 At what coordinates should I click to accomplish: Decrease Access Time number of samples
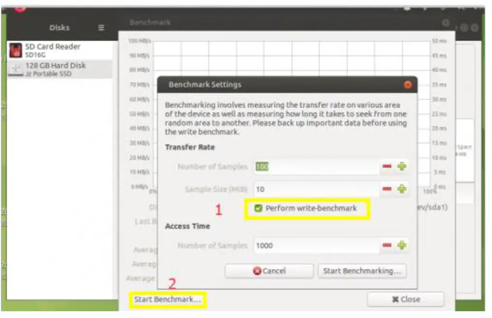(x=387, y=245)
